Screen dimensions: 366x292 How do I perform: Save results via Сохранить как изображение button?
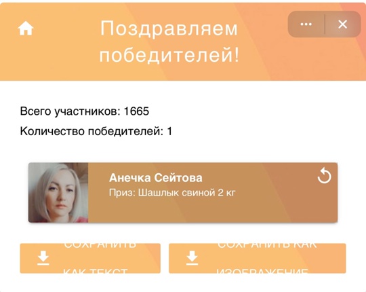tap(258, 258)
